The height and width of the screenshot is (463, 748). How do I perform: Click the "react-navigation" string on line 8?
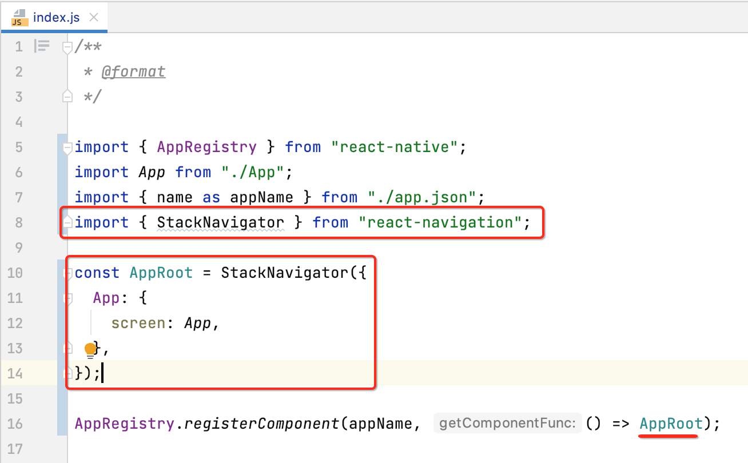click(x=441, y=222)
